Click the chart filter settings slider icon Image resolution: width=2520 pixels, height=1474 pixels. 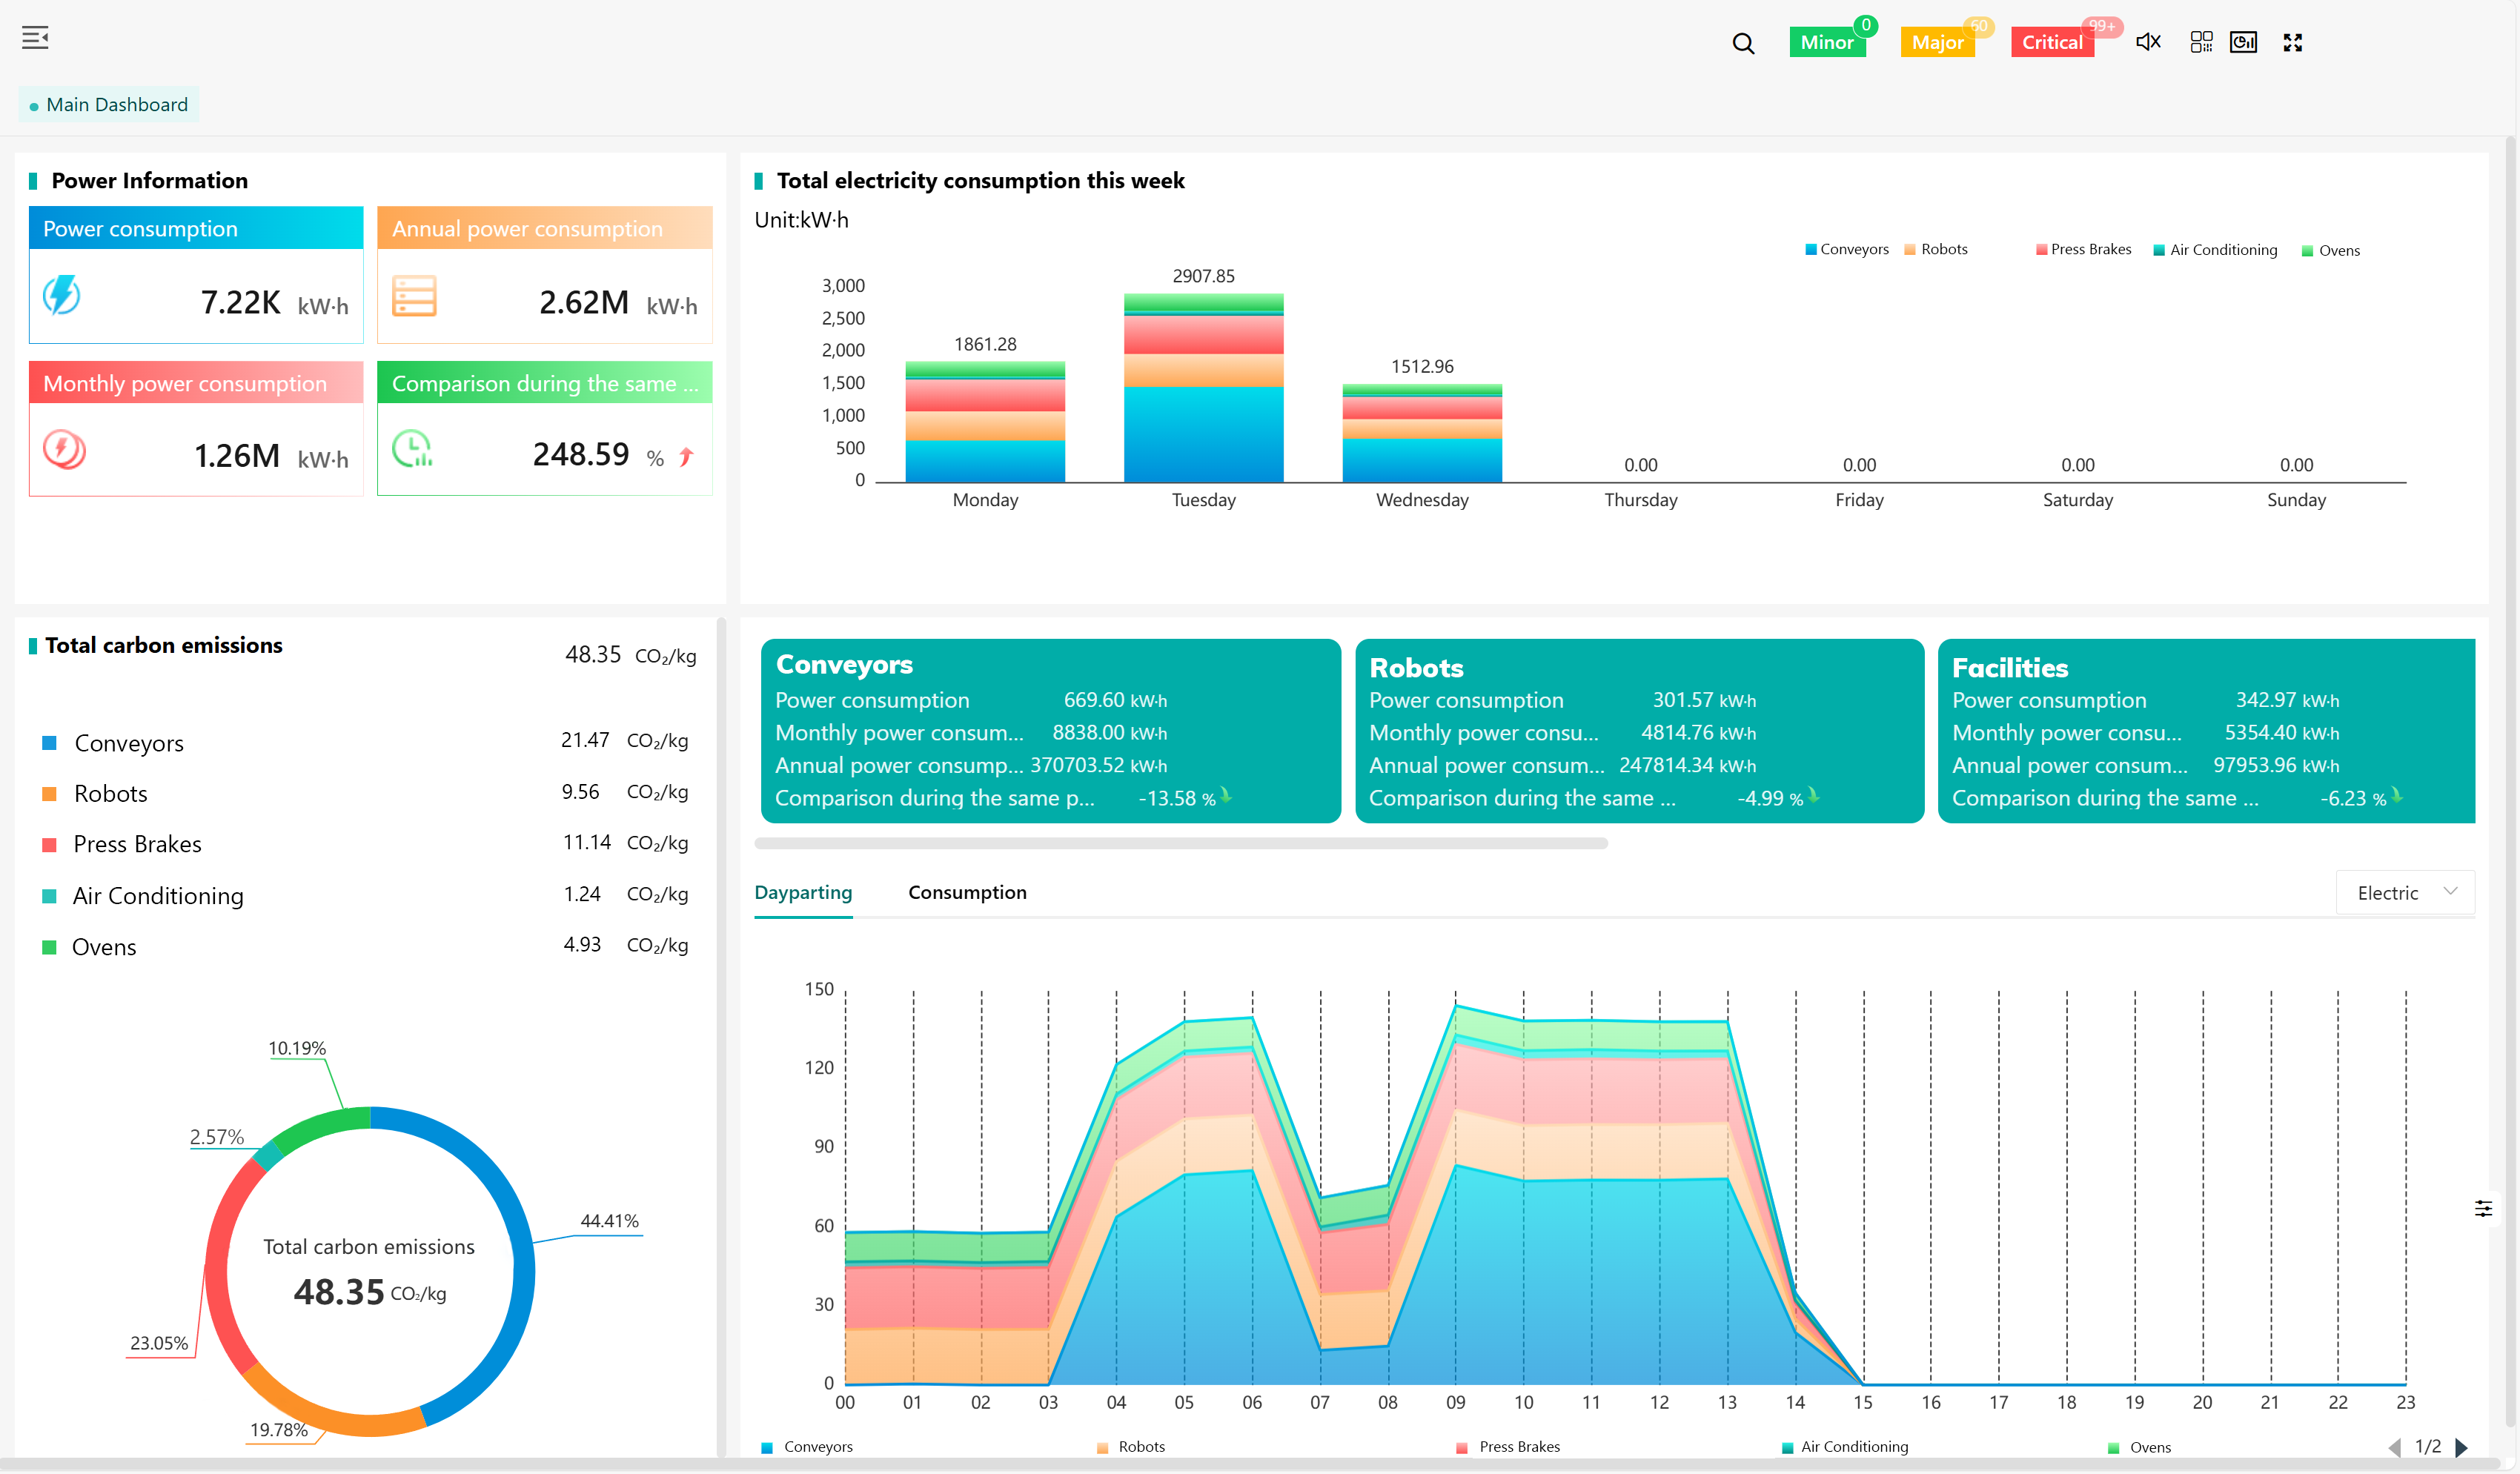pos(2483,1209)
